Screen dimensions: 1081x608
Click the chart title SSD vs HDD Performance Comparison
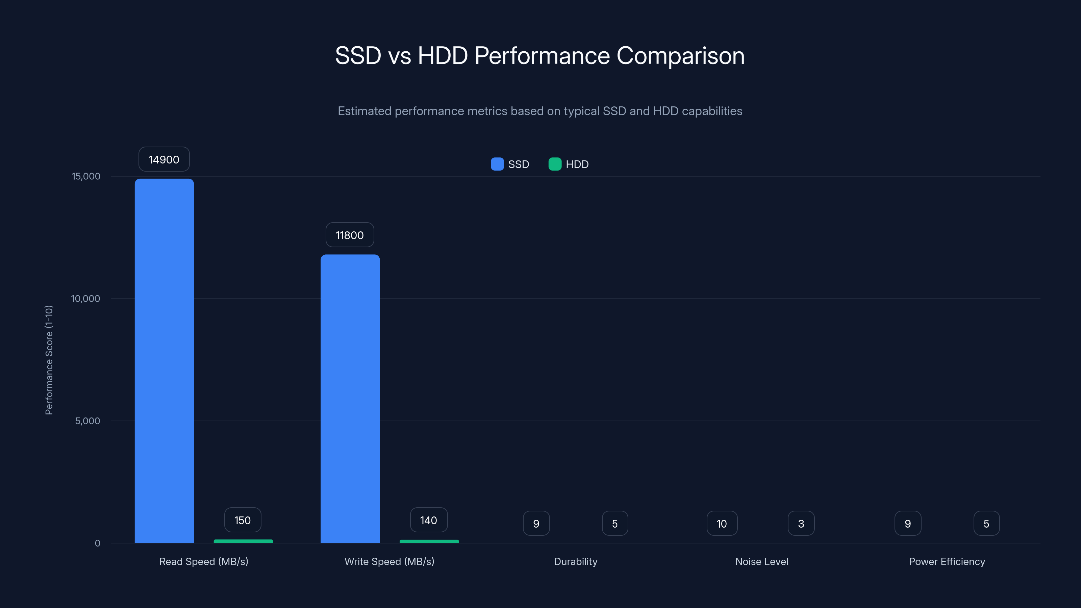point(540,56)
